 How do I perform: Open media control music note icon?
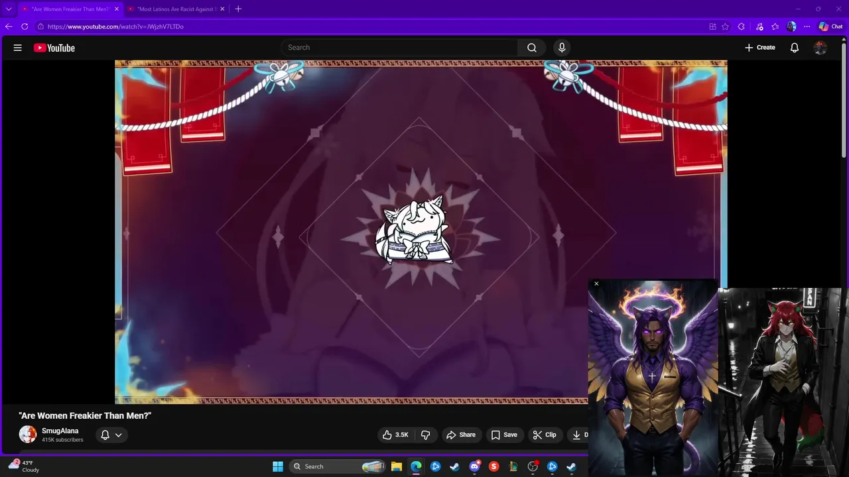tap(759, 26)
